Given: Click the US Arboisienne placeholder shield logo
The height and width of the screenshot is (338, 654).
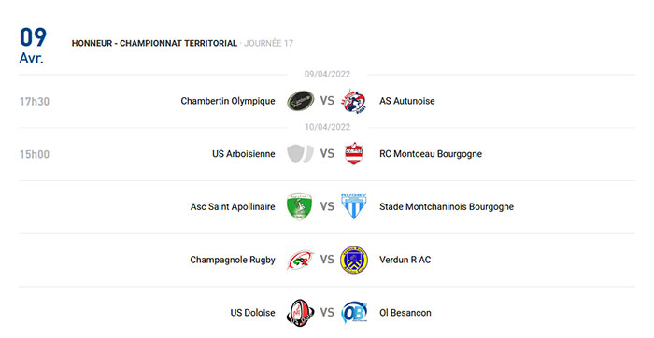Looking at the screenshot, I should pos(300,154).
